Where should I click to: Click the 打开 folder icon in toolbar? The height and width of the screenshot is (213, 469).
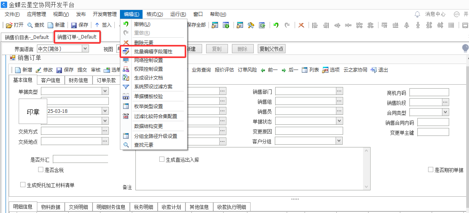pos(9,25)
